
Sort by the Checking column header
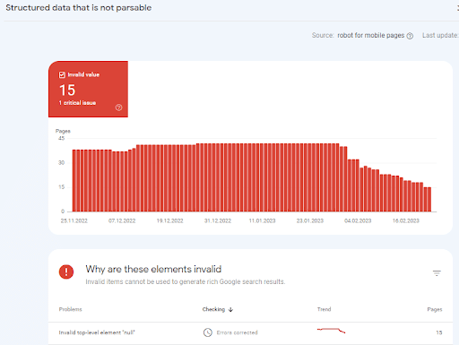coord(213,309)
